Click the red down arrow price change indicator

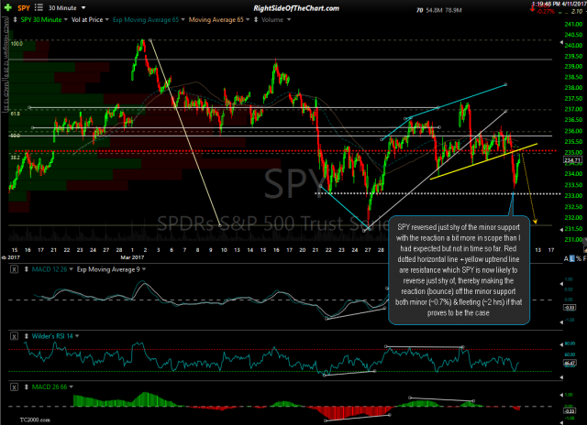click(x=532, y=8)
